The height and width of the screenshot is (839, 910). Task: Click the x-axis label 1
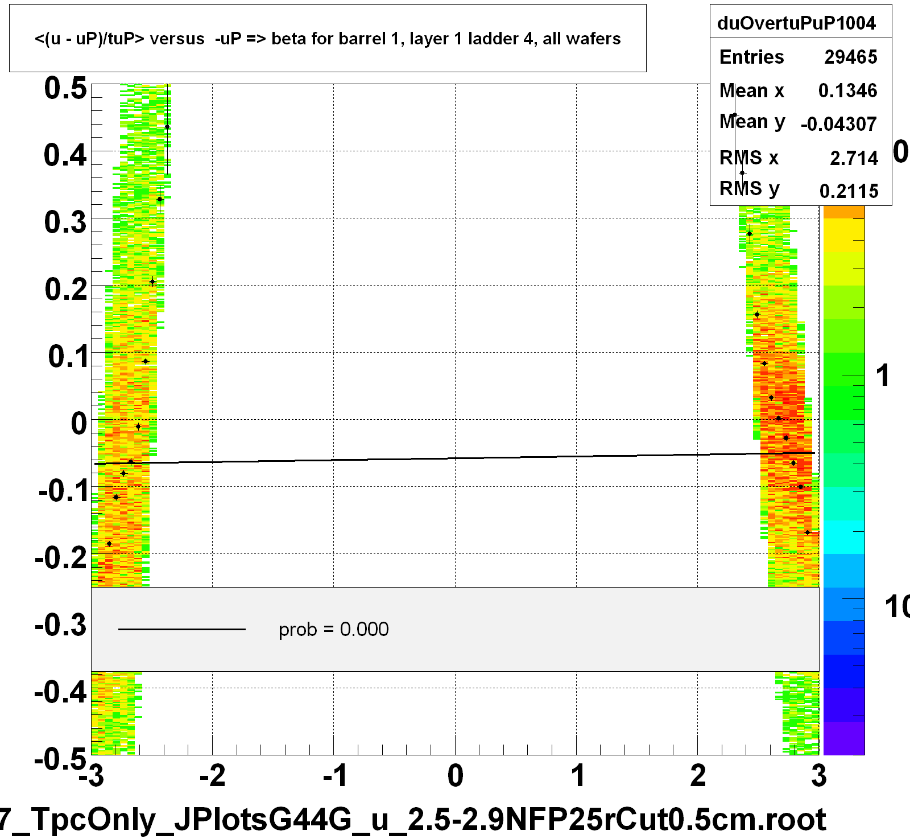[x=578, y=775]
